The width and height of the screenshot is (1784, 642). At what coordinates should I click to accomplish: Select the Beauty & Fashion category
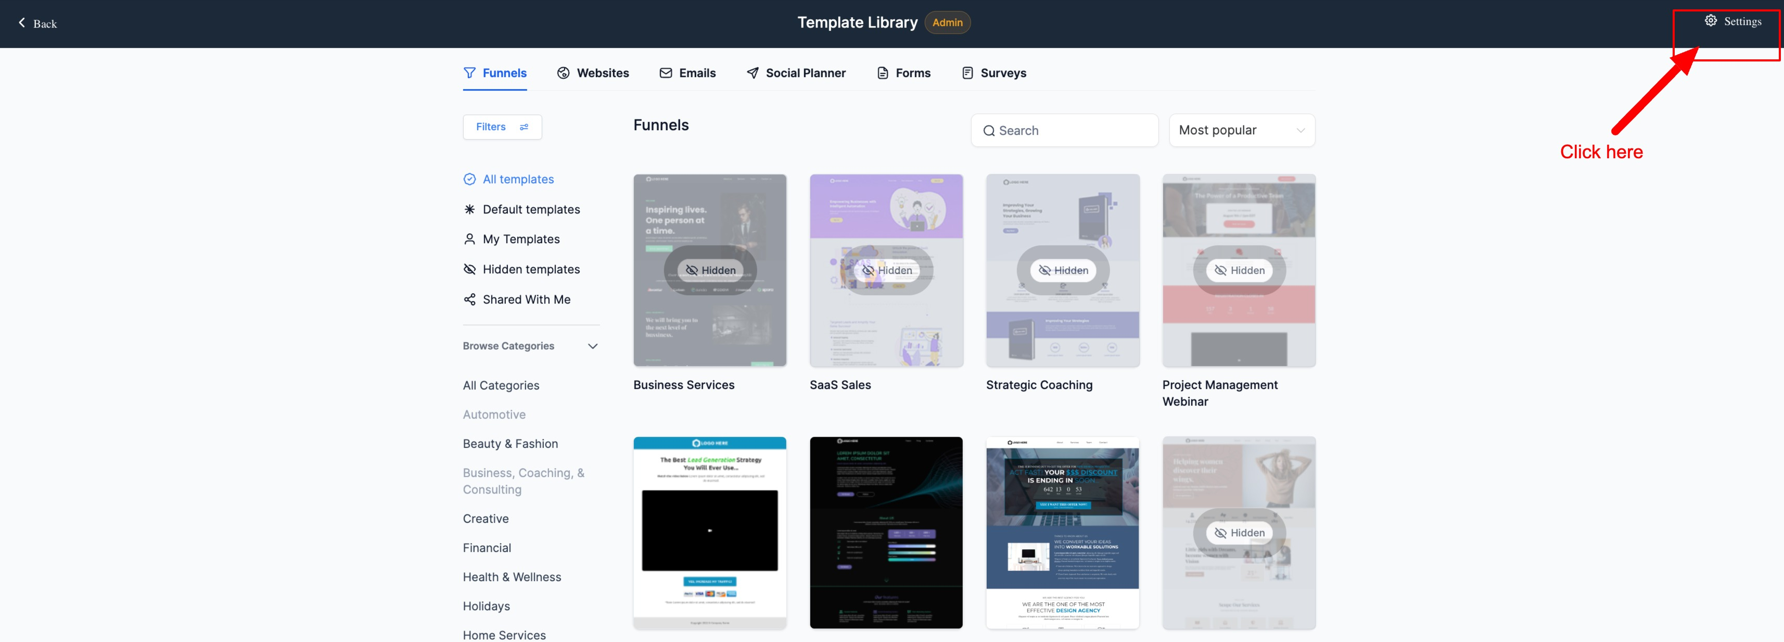click(x=509, y=444)
